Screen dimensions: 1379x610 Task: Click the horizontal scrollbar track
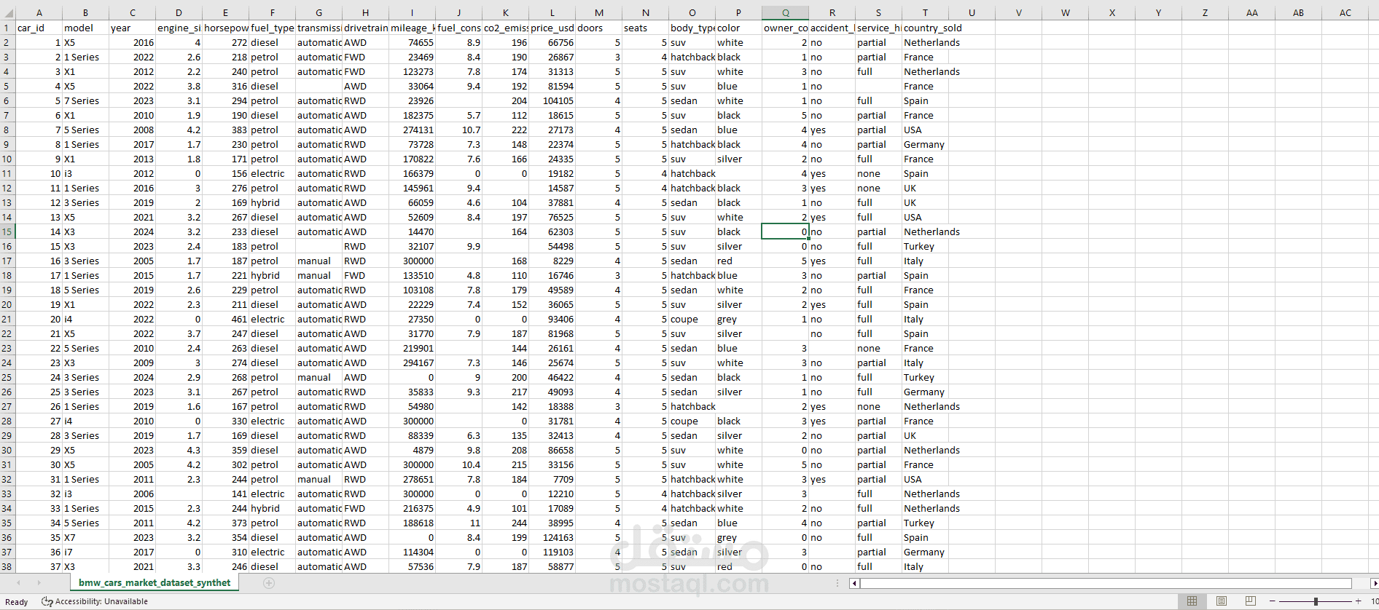tap(1106, 583)
